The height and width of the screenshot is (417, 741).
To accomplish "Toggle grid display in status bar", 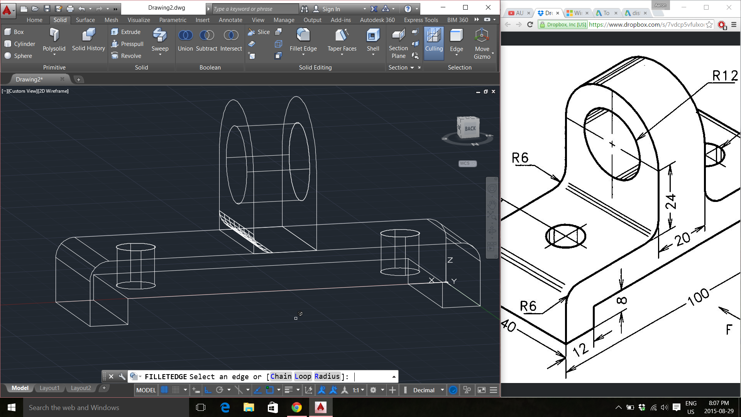I will click(164, 390).
